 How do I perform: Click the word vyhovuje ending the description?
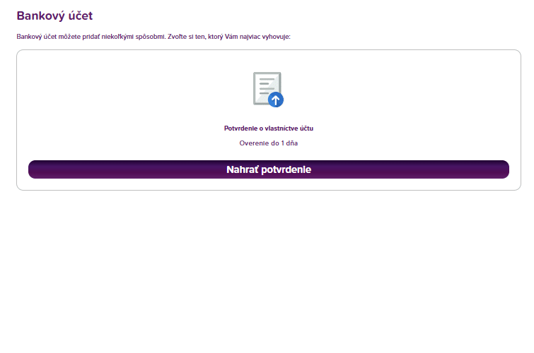click(276, 37)
